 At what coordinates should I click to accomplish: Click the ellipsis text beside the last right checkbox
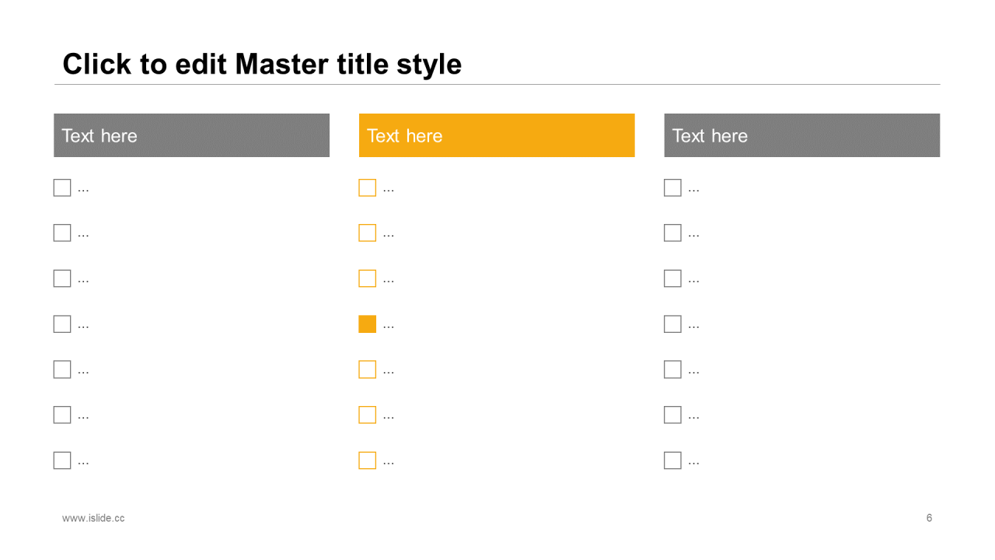coord(694,463)
